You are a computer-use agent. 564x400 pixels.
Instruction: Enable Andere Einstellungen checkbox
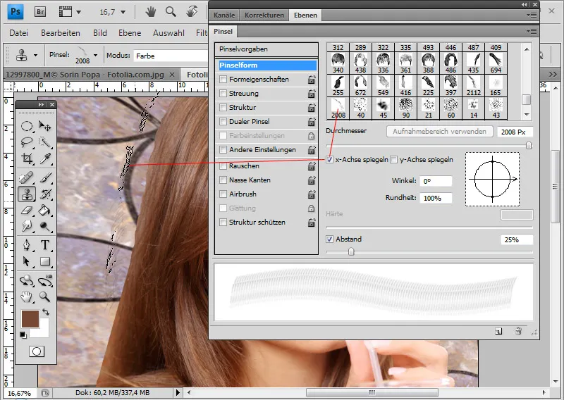[223, 149]
